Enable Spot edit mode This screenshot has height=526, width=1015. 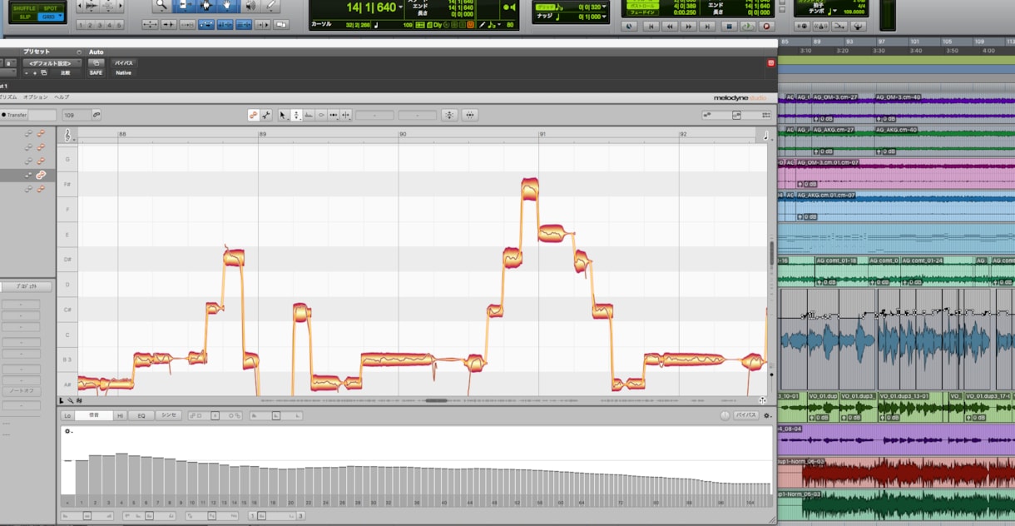51,8
